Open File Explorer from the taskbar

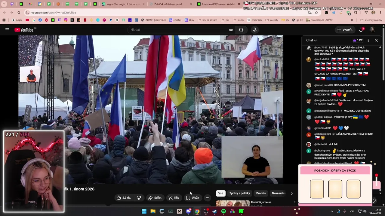tap(153, 211)
